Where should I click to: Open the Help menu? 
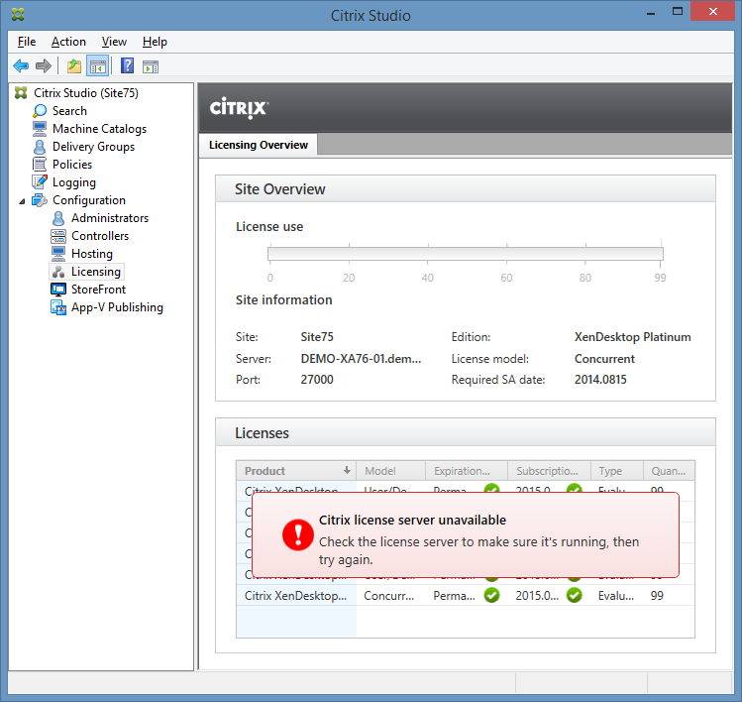(155, 42)
